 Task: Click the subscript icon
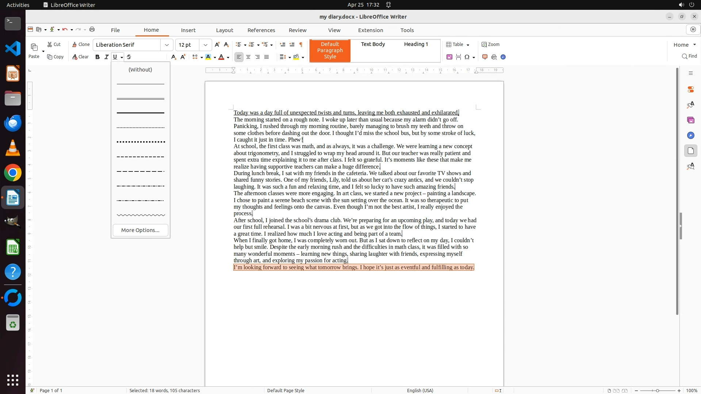click(173, 57)
